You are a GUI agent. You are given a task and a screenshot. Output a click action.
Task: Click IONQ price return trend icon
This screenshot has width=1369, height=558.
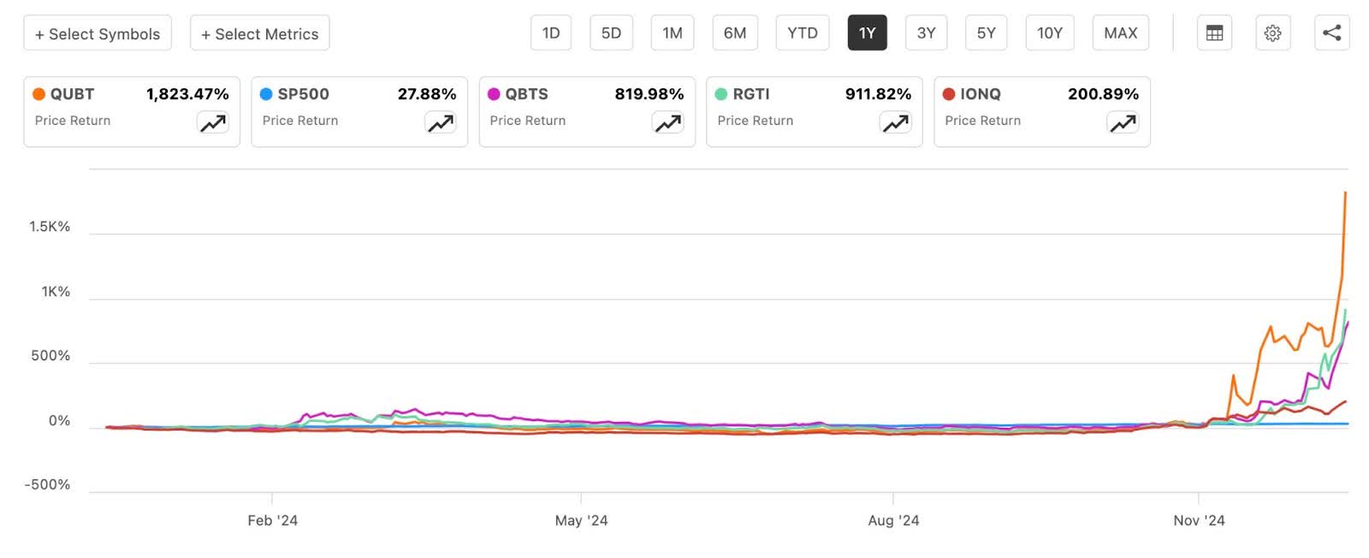[1123, 123]
